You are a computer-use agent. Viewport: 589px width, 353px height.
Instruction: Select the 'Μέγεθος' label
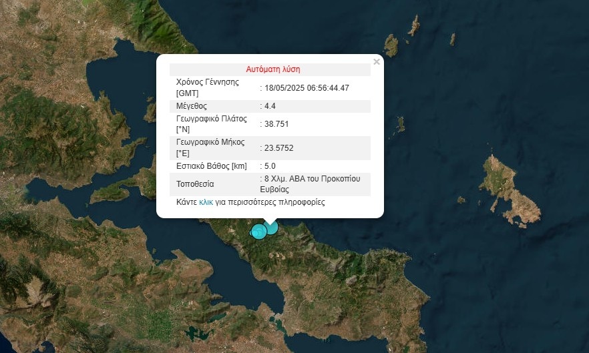pyautogui.click(x=192, y=106)
